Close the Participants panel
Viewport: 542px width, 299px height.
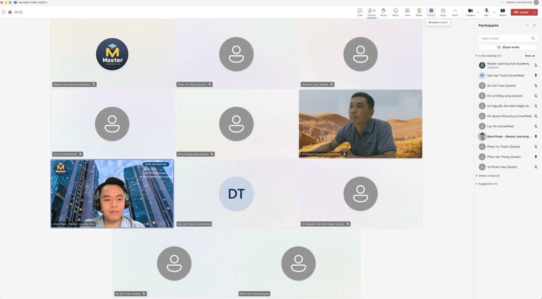coord(535,25)
